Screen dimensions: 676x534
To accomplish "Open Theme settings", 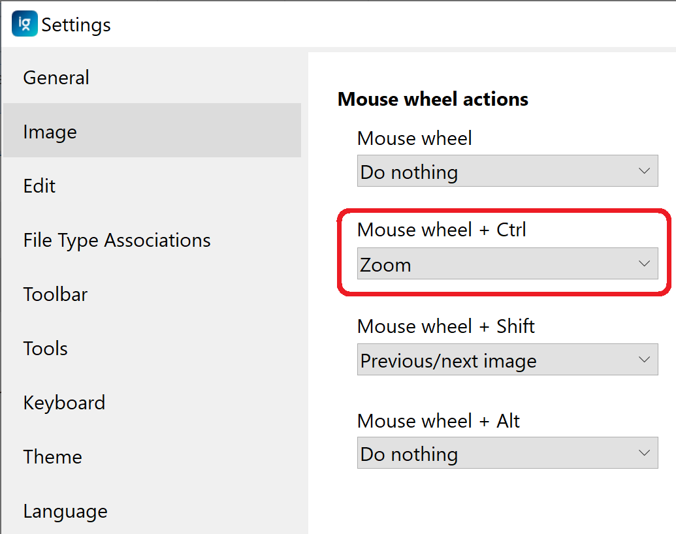I will click(x=52, y=457).
